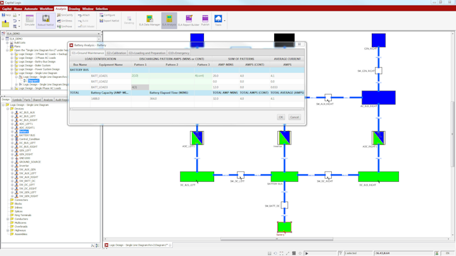Expand the AC_BUS_AUX device node
The height and width of the screenshot is (256, 456).
(12, 112)
